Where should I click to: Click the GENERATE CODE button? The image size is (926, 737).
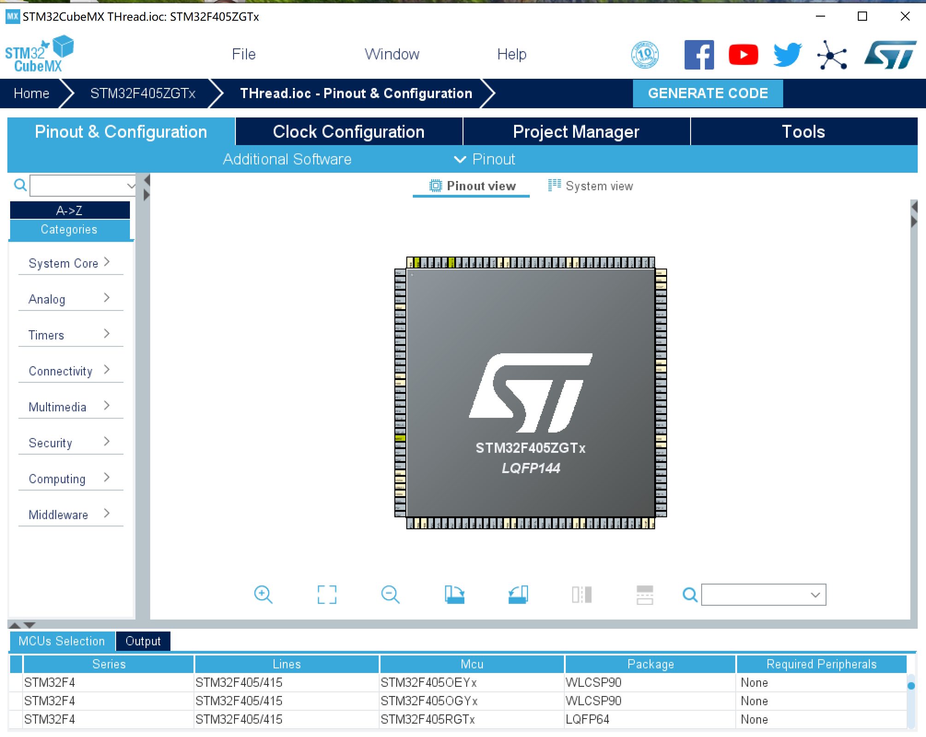[708, 93]
